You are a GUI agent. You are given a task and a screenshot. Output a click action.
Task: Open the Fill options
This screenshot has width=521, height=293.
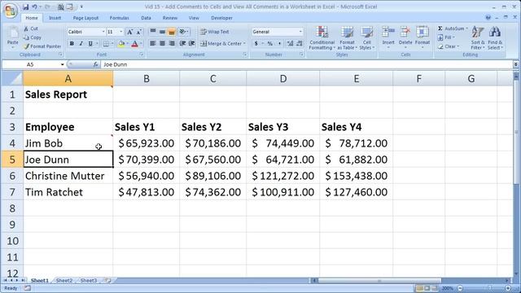(445, 37)
